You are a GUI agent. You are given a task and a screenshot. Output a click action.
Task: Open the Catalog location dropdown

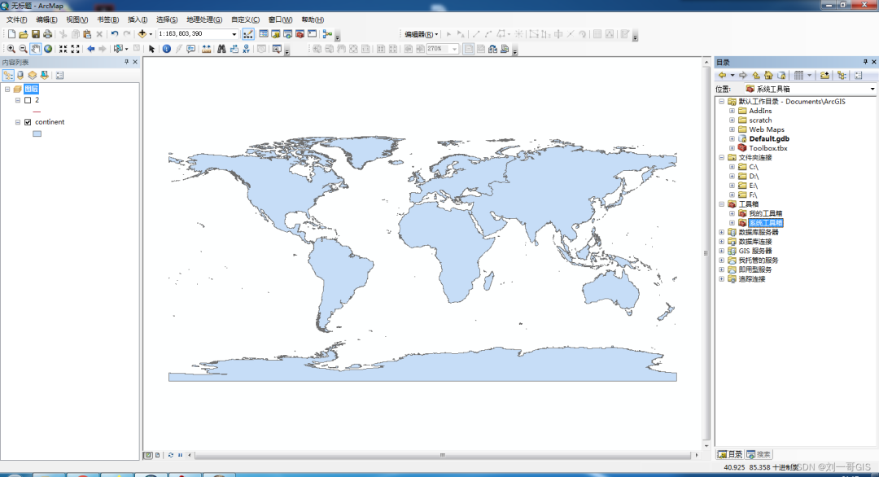[872, 89]
